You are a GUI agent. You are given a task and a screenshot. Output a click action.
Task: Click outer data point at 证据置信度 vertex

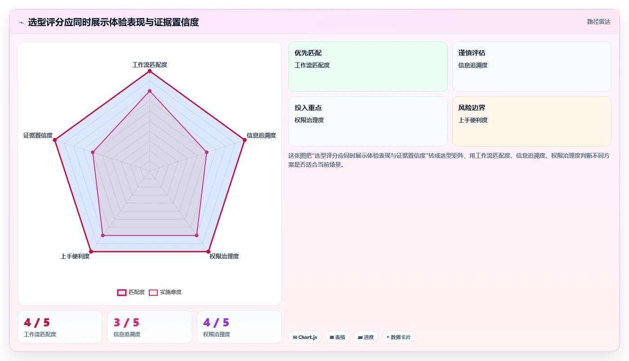pyautogui.click(x=54, y=140)
